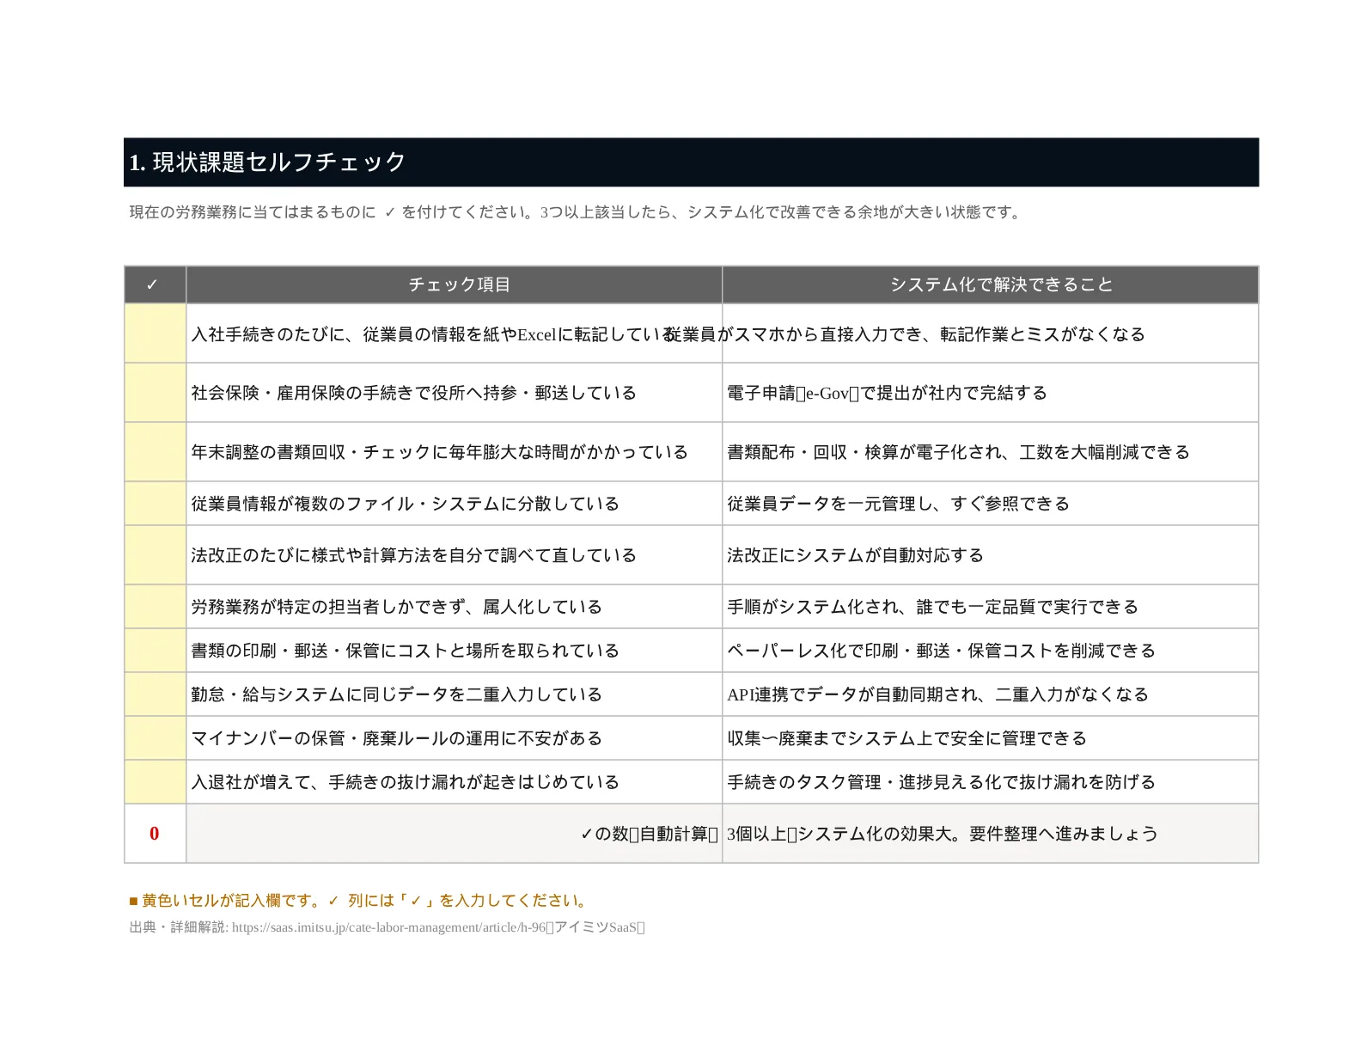Click cell API連携でデータが自動同期され
This screenshot has height=1052, width=1361.
coord(991,694)
